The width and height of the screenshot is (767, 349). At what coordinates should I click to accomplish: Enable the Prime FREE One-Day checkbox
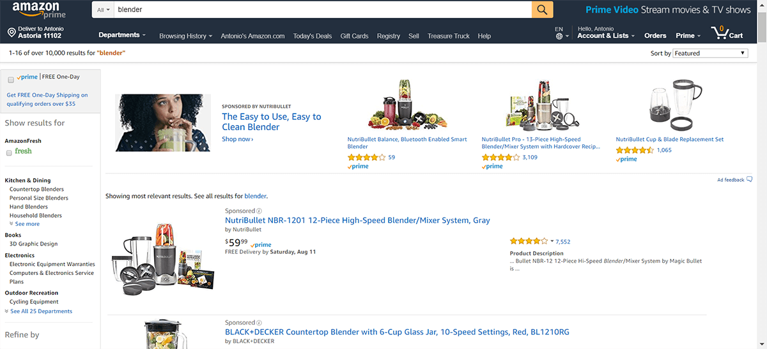coord(11,80)
